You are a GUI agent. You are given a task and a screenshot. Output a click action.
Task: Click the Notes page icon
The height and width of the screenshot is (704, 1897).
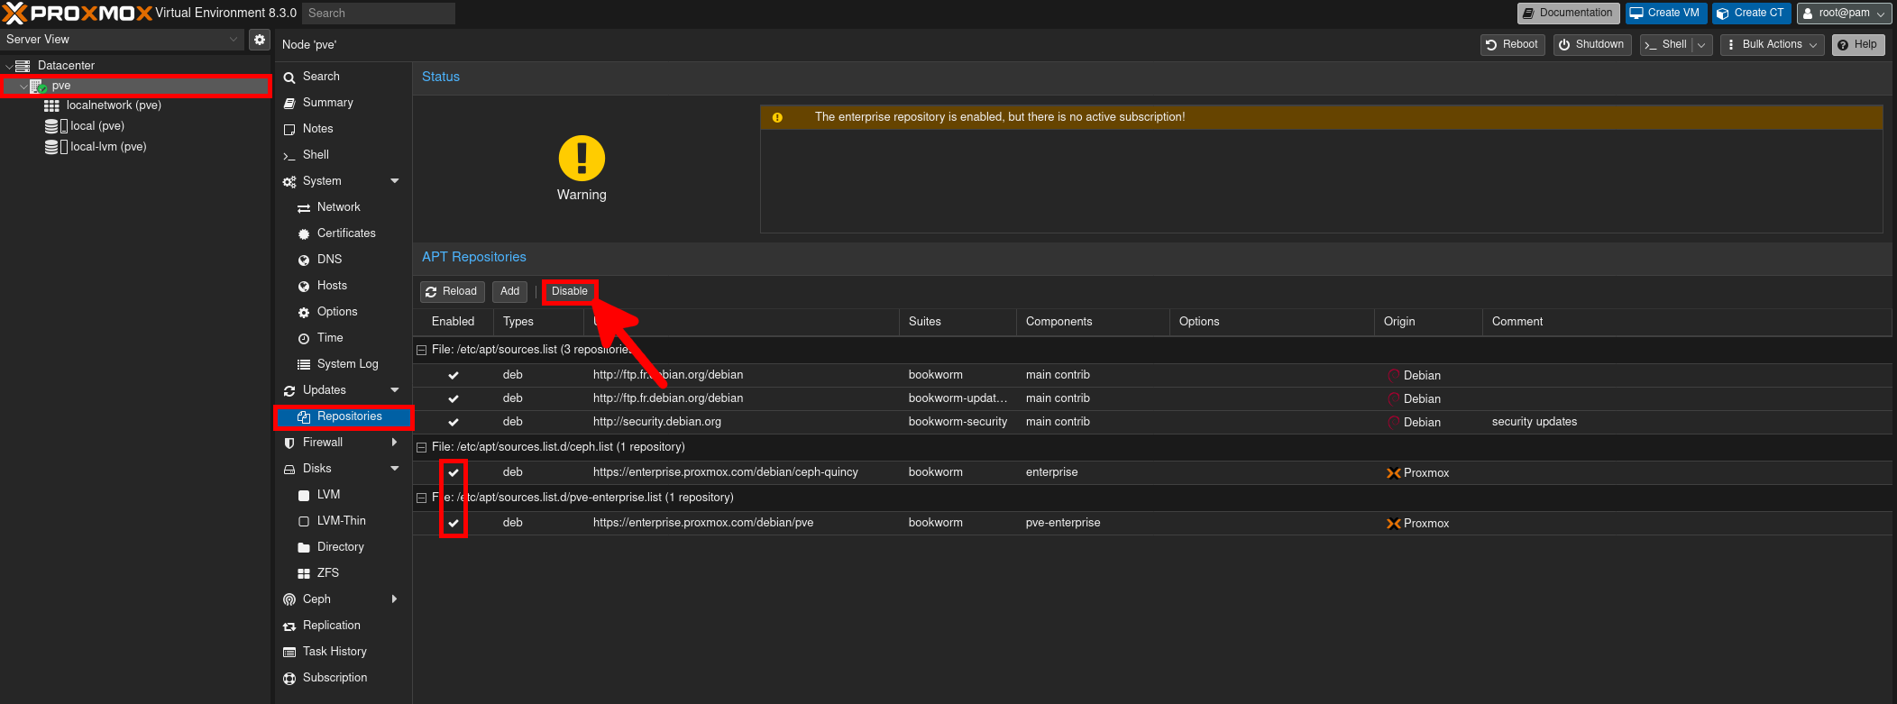coord(289,129)
